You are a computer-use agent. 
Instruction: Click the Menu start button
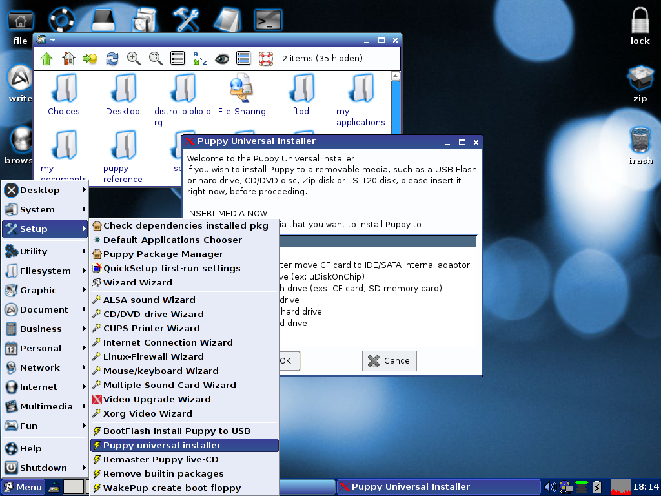click(x=24, y=488)
